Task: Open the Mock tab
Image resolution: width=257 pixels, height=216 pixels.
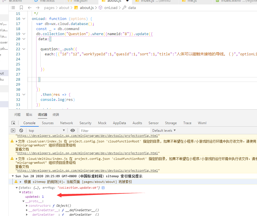Action: point(102,123)
